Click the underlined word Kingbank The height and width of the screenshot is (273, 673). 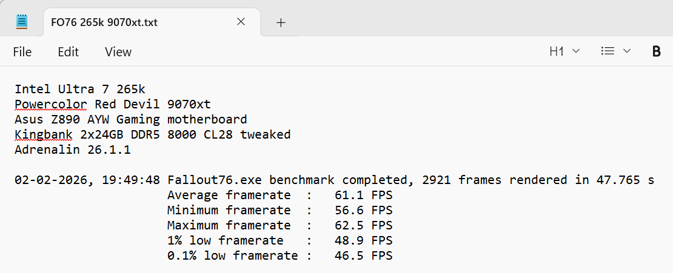pos(43,134)
